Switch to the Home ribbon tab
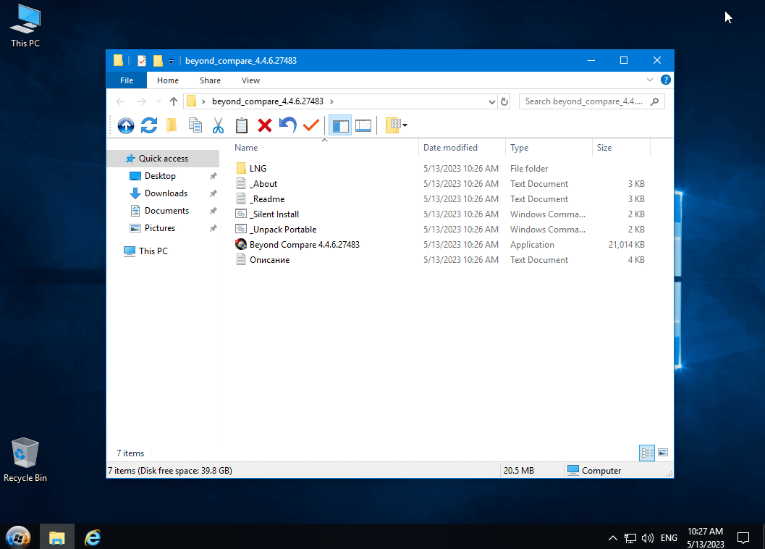This screenshot has height=549, width=765. click(x=168, y=80)
